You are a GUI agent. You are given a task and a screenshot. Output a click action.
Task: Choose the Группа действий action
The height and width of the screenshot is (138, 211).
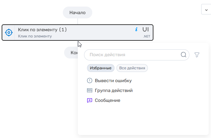click(x=114, y=90)
